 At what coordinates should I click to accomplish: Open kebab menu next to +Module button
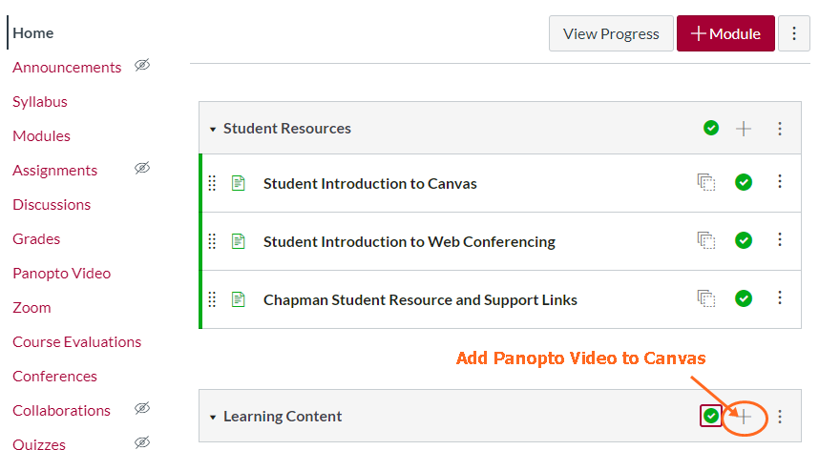[794, 33]
